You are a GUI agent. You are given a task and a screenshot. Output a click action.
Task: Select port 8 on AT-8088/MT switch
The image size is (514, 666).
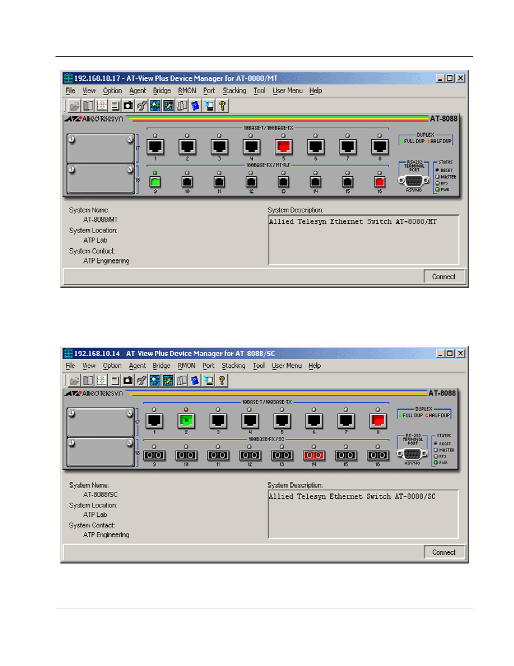tap(380, 147)
